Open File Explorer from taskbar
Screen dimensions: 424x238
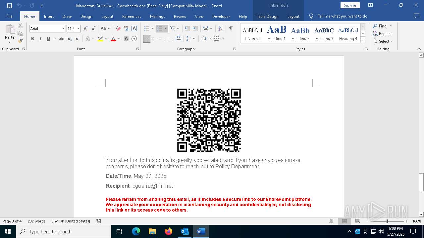(152, 231)
